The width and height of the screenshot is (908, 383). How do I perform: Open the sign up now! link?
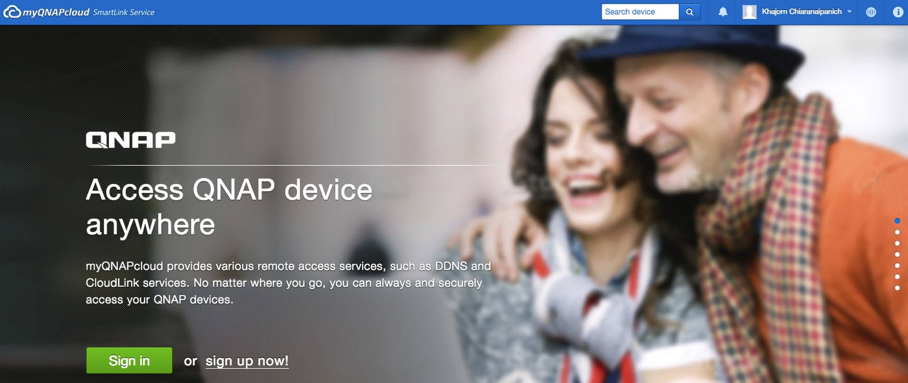pos(247,361)
